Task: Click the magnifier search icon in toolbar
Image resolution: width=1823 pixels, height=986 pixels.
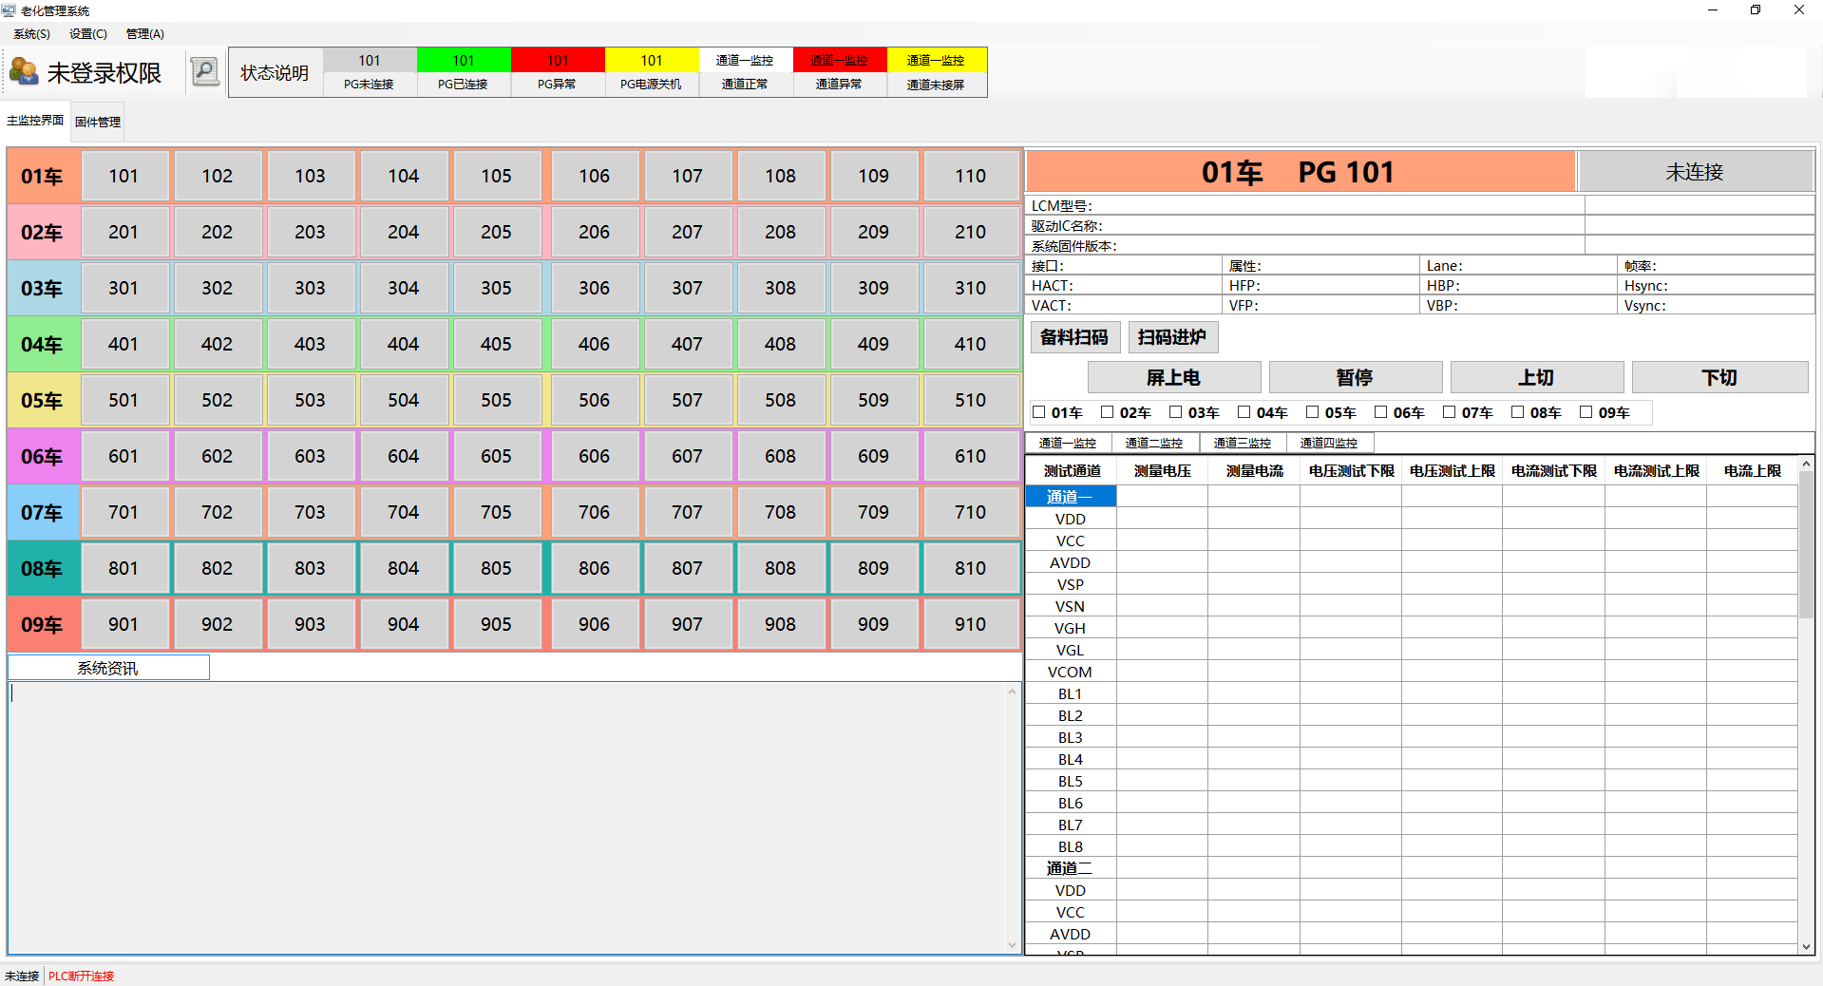Action: coord(204,72)
